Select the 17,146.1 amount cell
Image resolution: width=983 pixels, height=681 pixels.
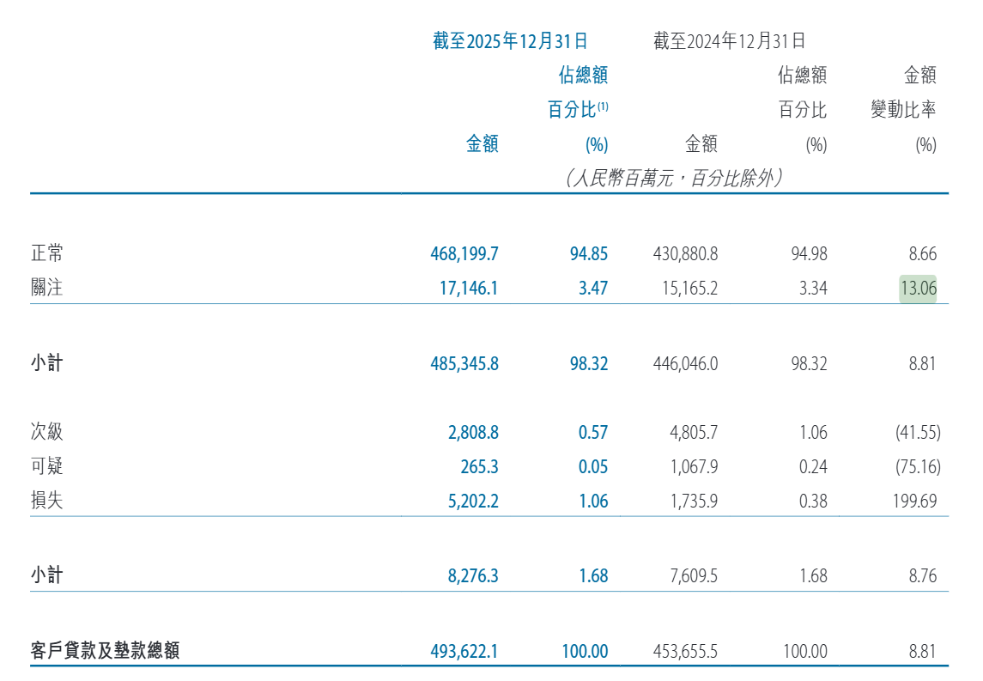468,288
